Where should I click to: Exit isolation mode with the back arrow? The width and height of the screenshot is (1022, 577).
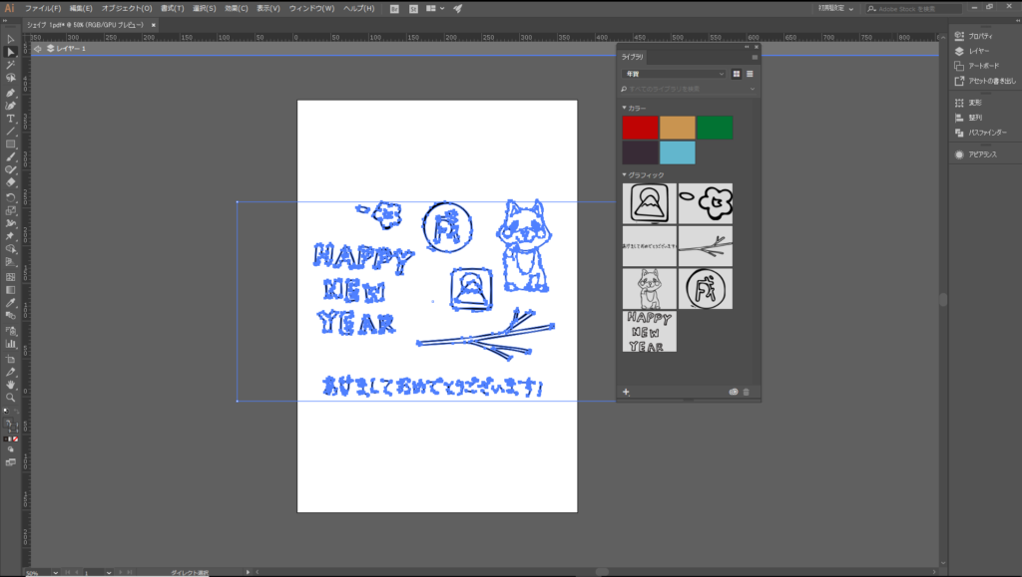point(38,49)
